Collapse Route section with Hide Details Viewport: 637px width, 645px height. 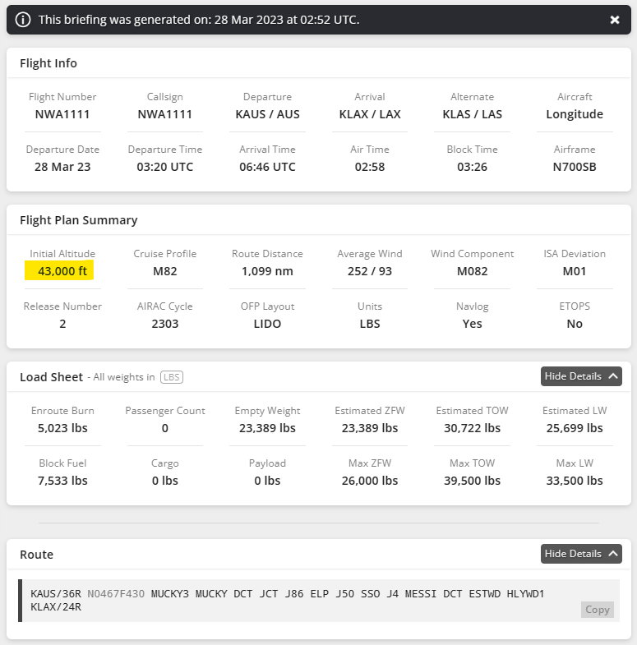click(581, 554)
